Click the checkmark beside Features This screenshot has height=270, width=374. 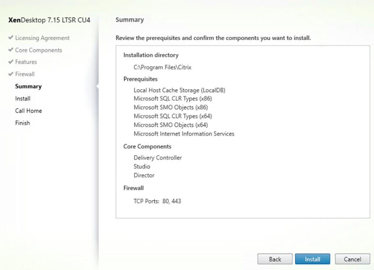[10, 62]
